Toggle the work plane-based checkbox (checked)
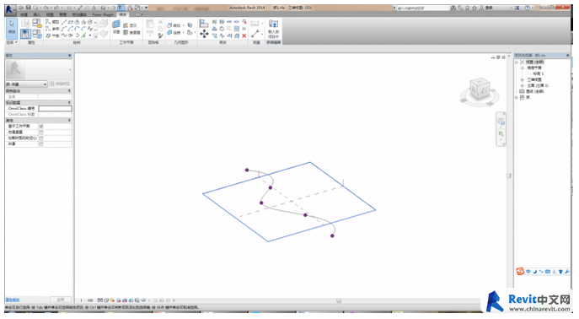 [x=41, y=127]
